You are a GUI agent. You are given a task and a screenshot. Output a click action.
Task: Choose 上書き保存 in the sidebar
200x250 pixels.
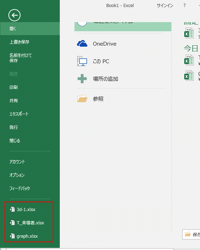pos(19,42)
